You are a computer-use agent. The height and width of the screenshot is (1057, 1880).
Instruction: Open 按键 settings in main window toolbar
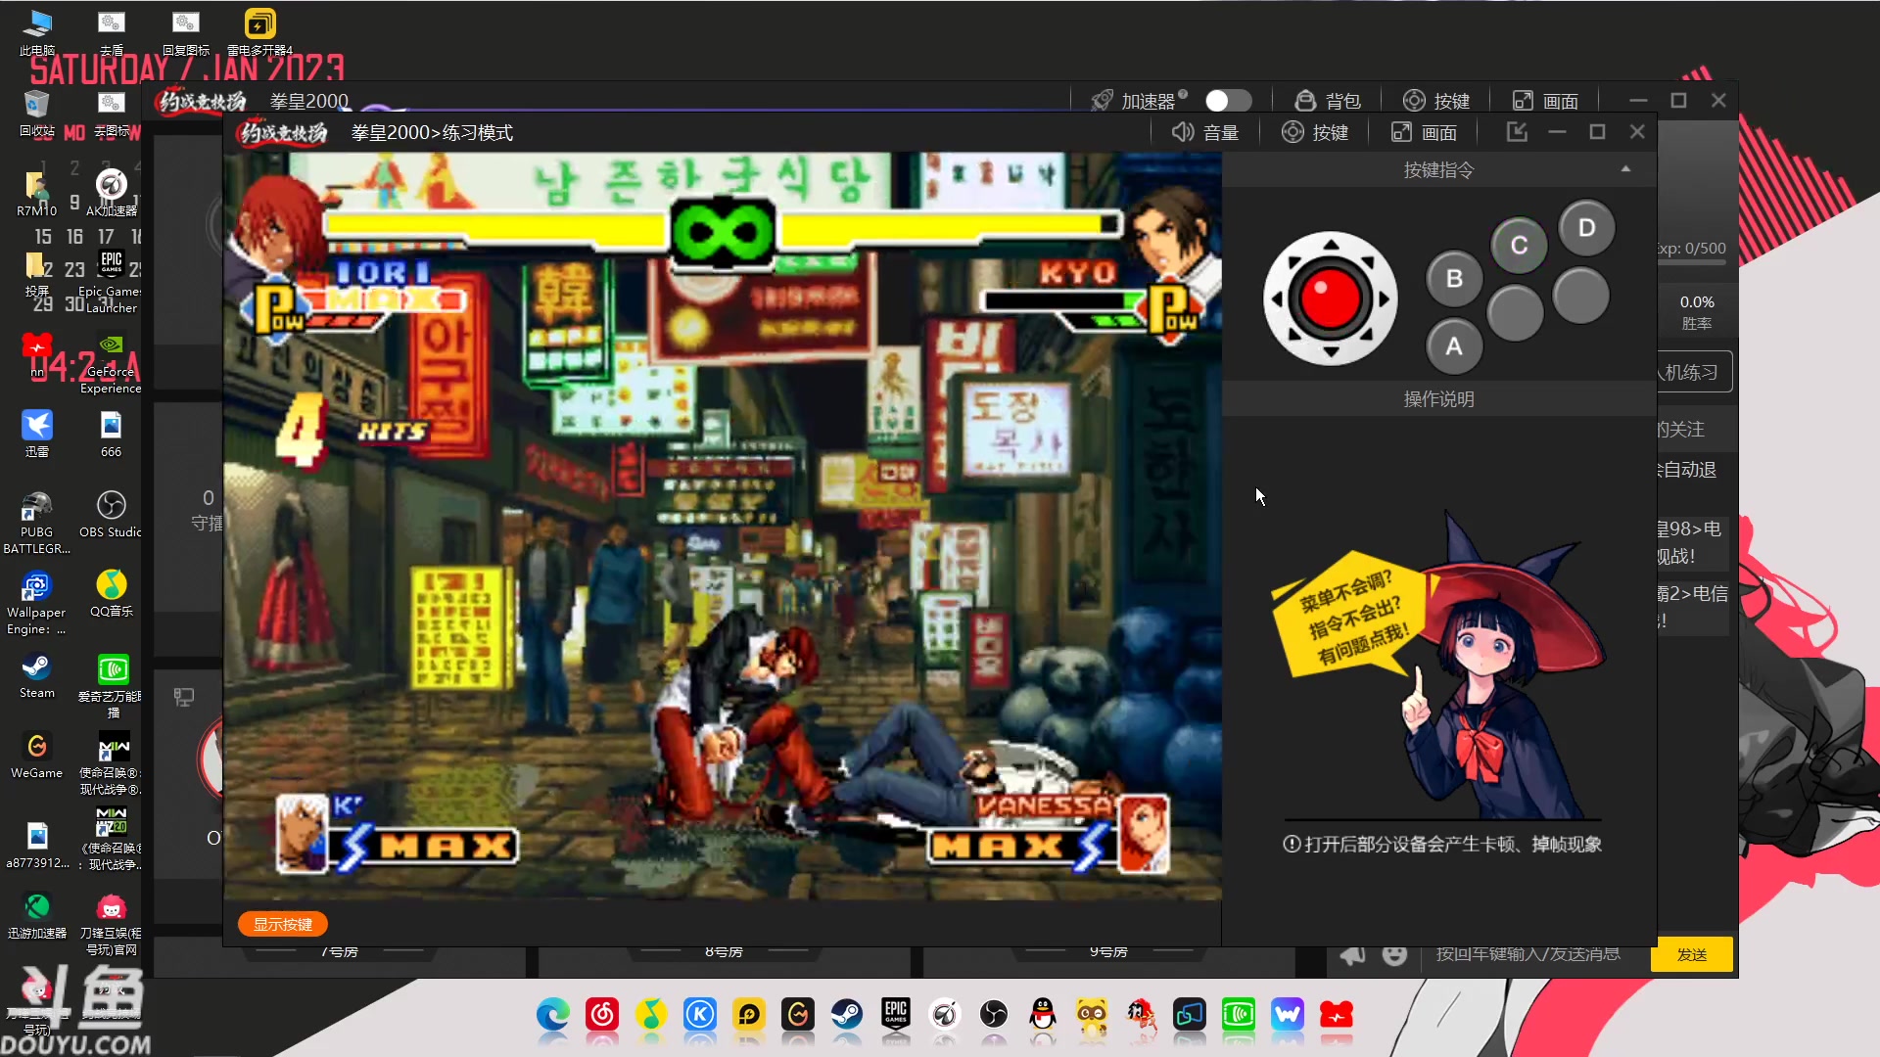(1436, 101)
